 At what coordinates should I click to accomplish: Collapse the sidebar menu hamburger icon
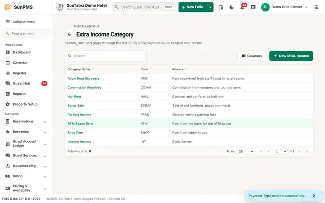(8, 22)
